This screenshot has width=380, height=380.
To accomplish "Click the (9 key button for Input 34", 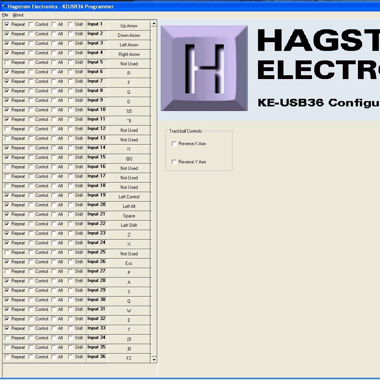I will [129, 339].
